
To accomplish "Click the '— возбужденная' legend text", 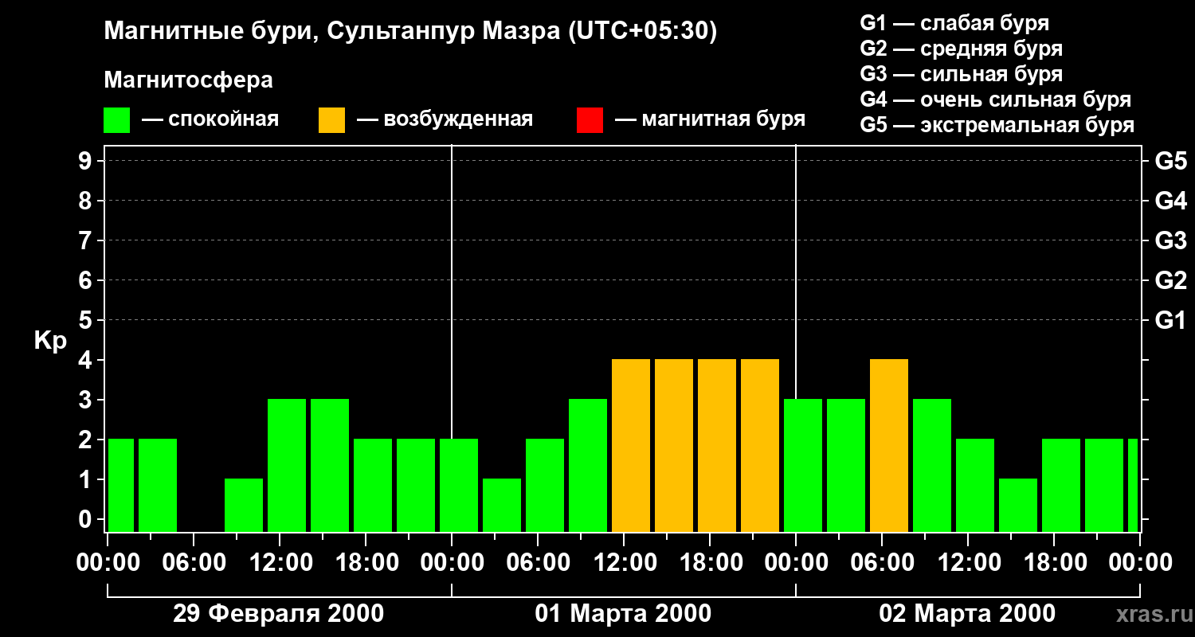I will point(445,120).
